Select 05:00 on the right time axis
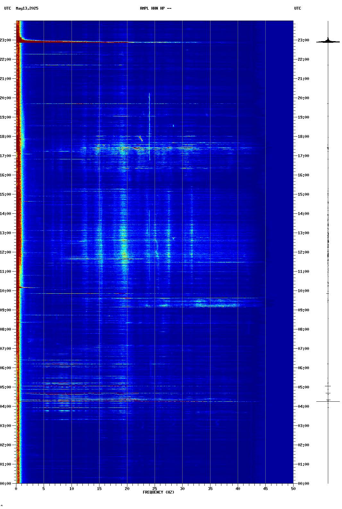 point(304,387)
